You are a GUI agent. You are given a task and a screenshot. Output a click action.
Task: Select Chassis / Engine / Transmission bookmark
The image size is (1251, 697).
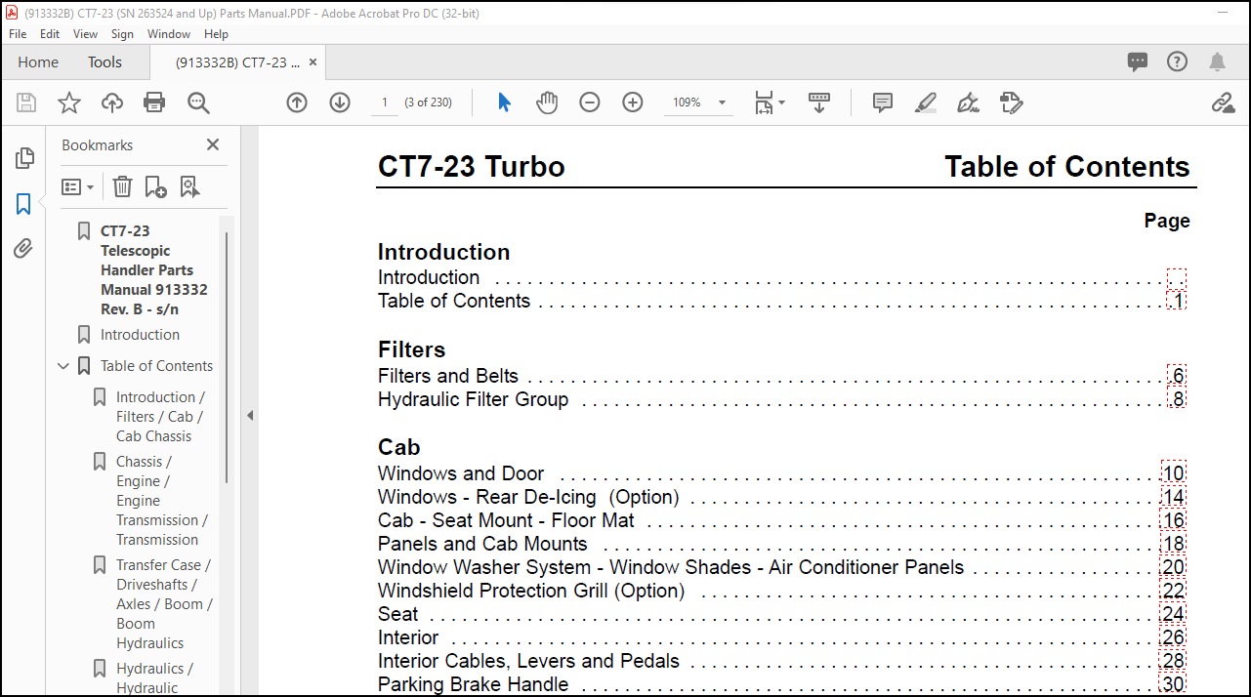(x=161, y=501)
